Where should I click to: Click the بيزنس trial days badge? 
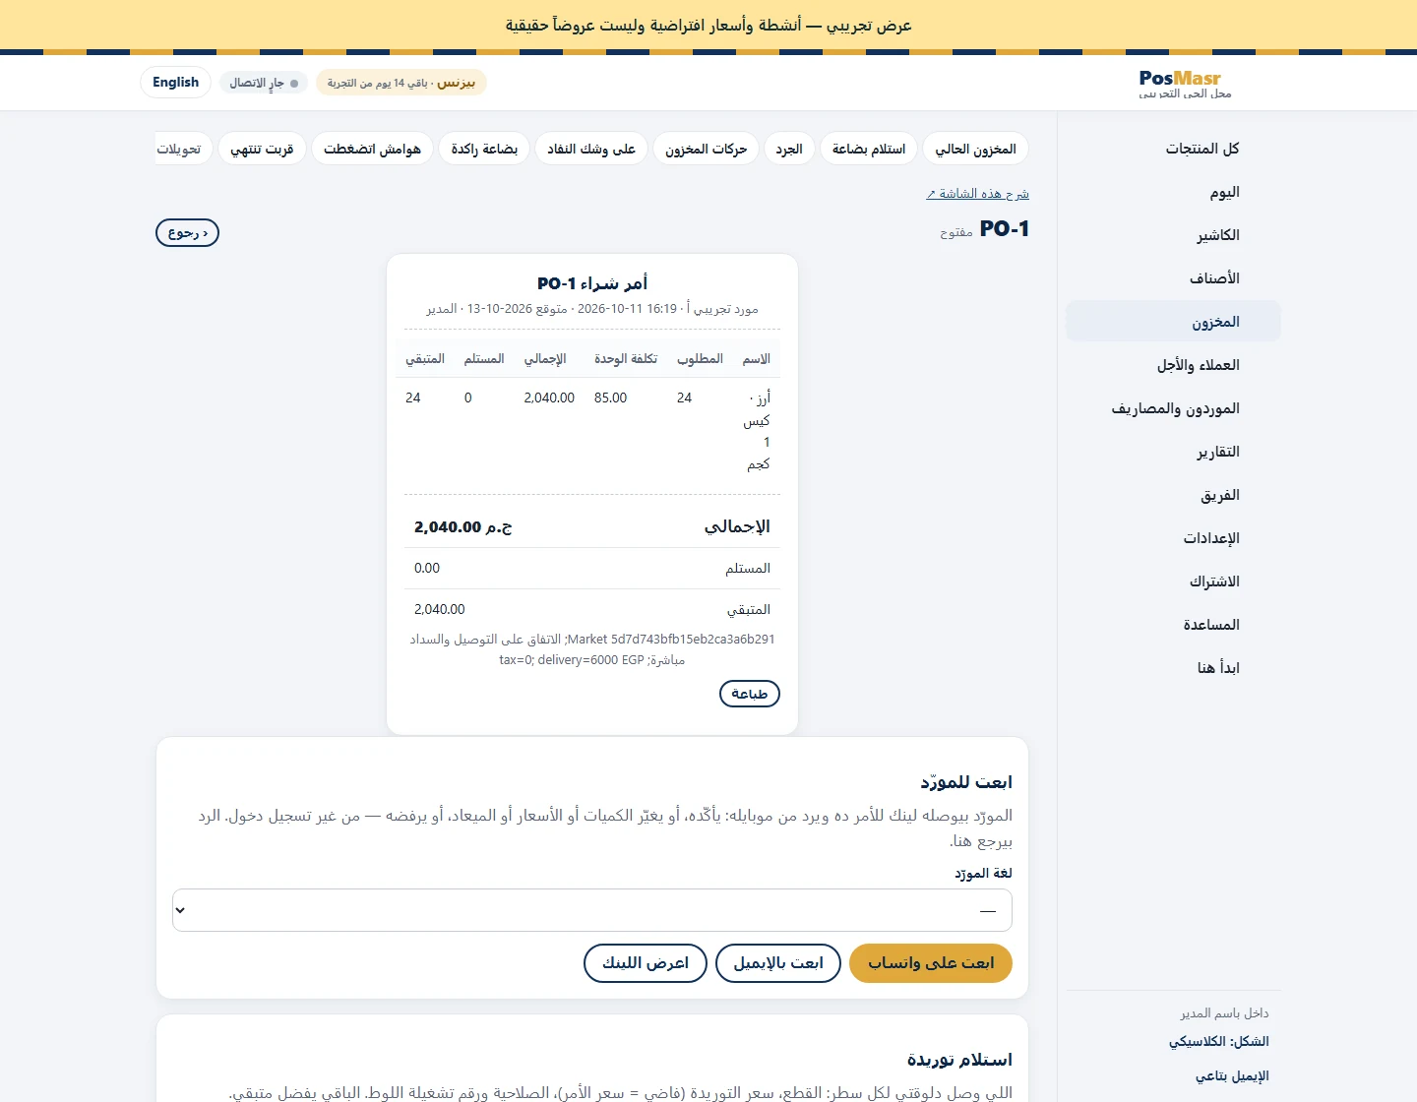coord(401,83)
